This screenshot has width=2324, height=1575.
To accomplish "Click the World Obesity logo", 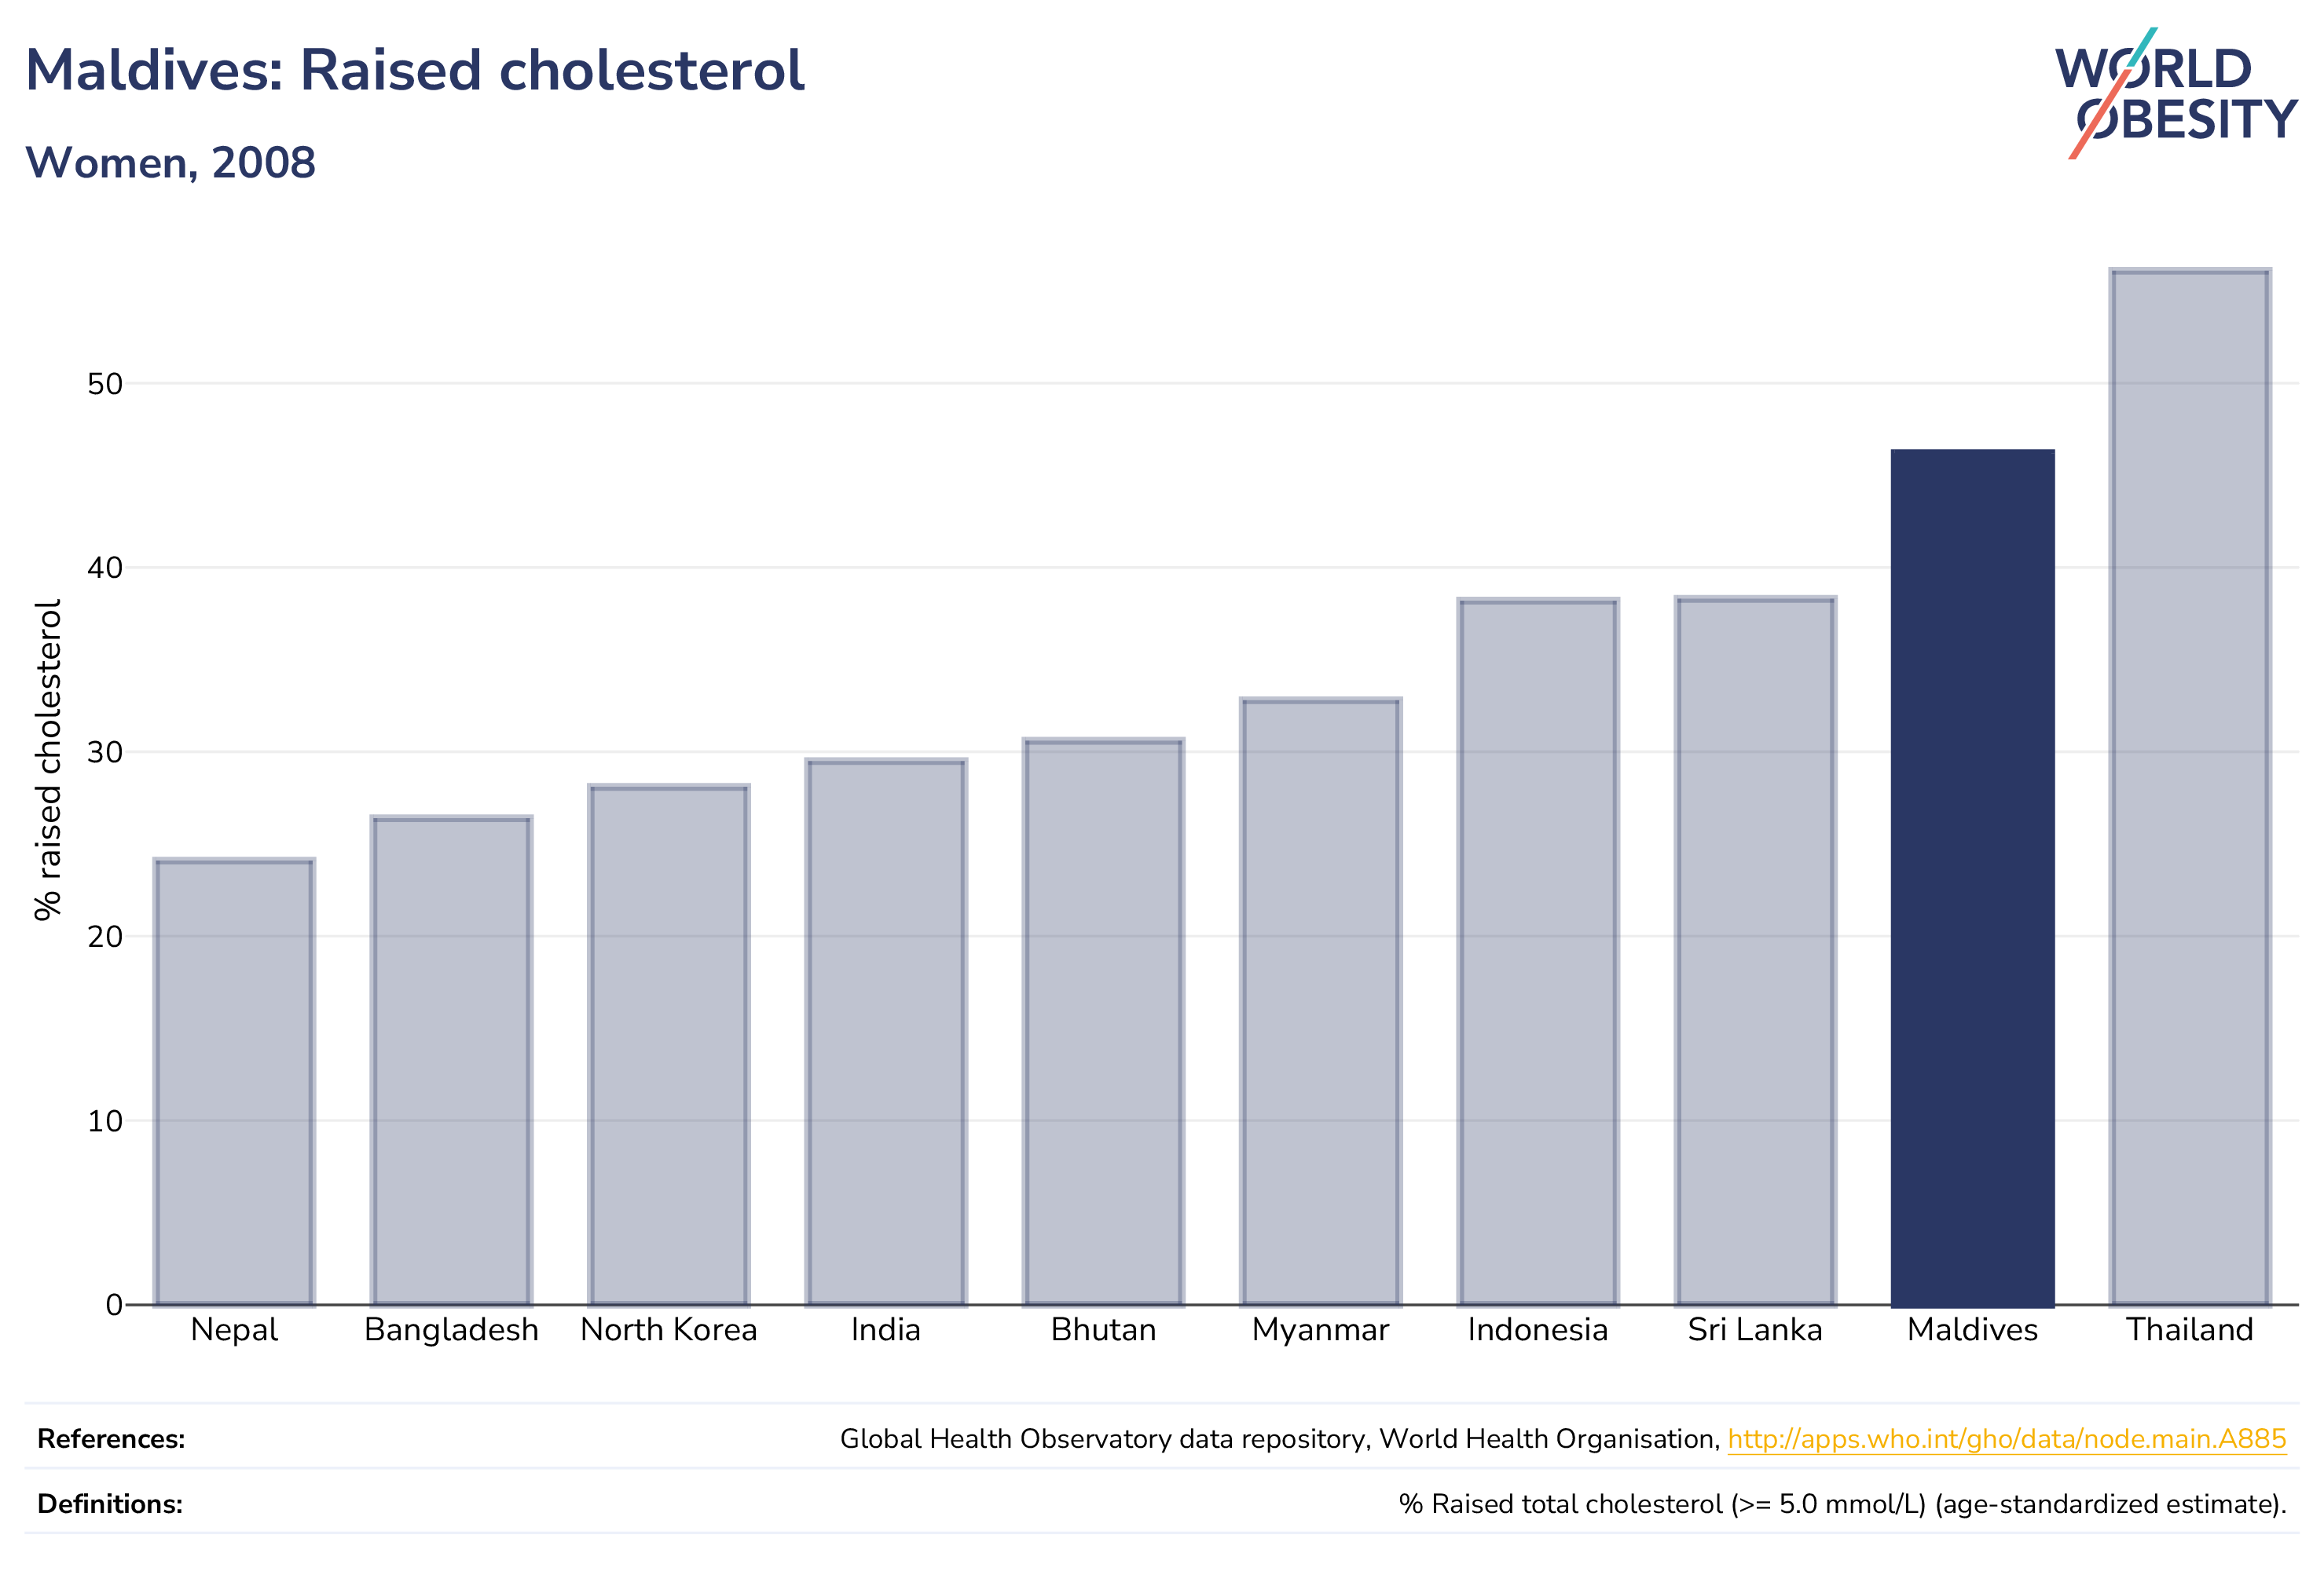I will (x=2176, y=93).
